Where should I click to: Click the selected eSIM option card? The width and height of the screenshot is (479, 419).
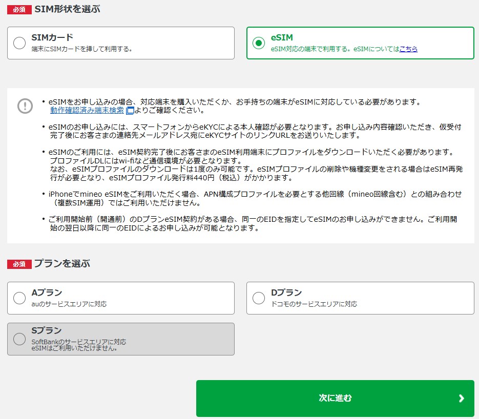tap(360, 43)
